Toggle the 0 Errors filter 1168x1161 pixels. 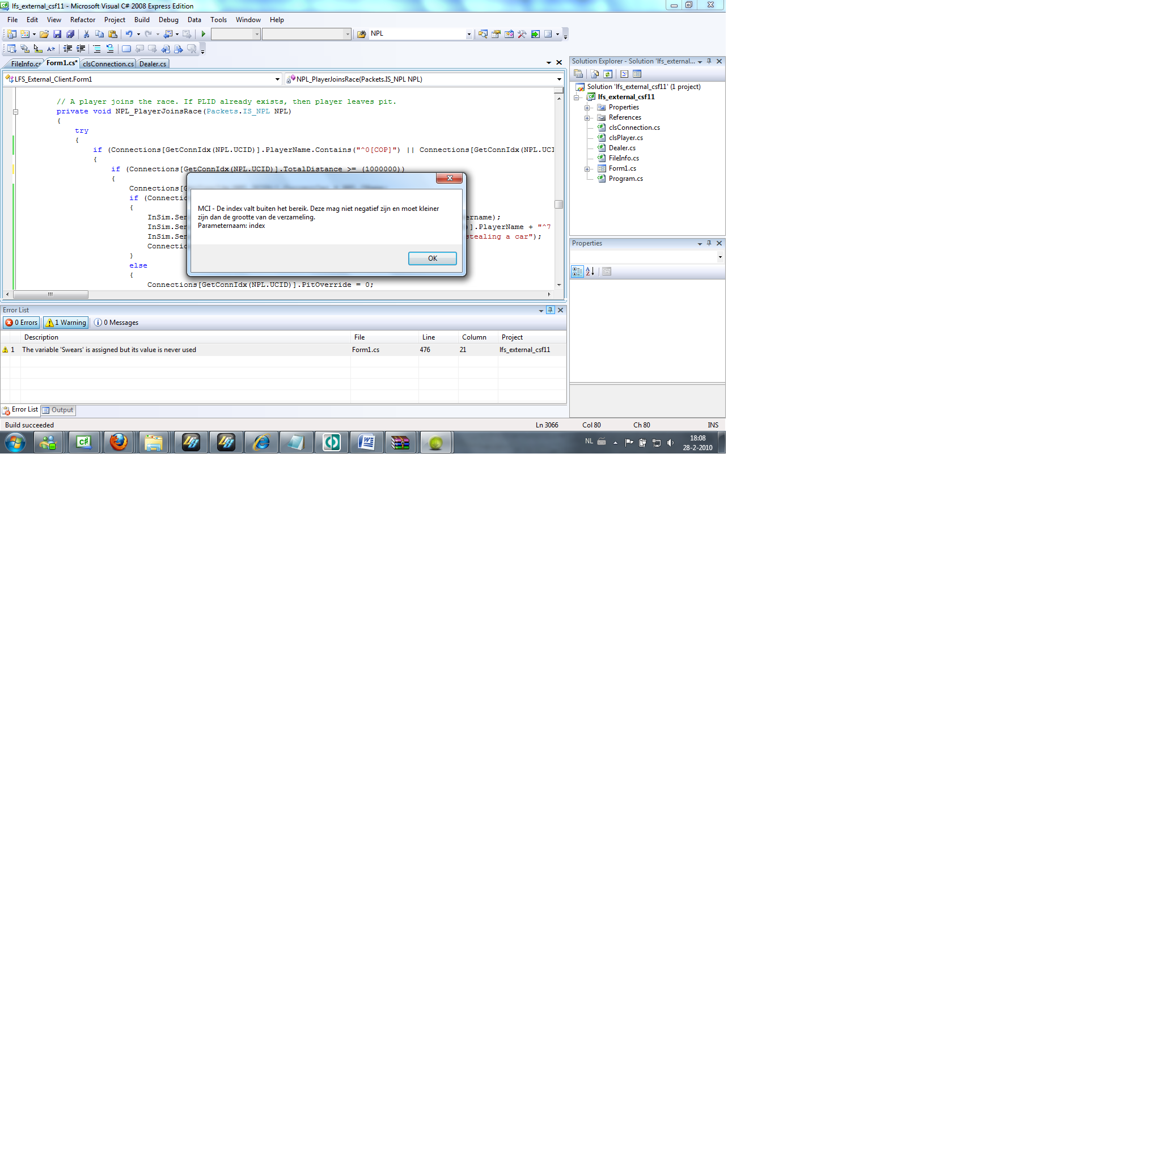[22, 323]
